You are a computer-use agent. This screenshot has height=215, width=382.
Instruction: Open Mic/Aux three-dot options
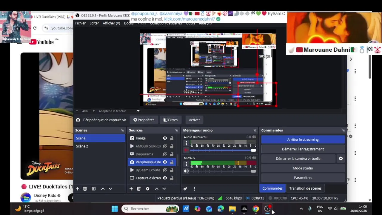[x=186, y=164]
